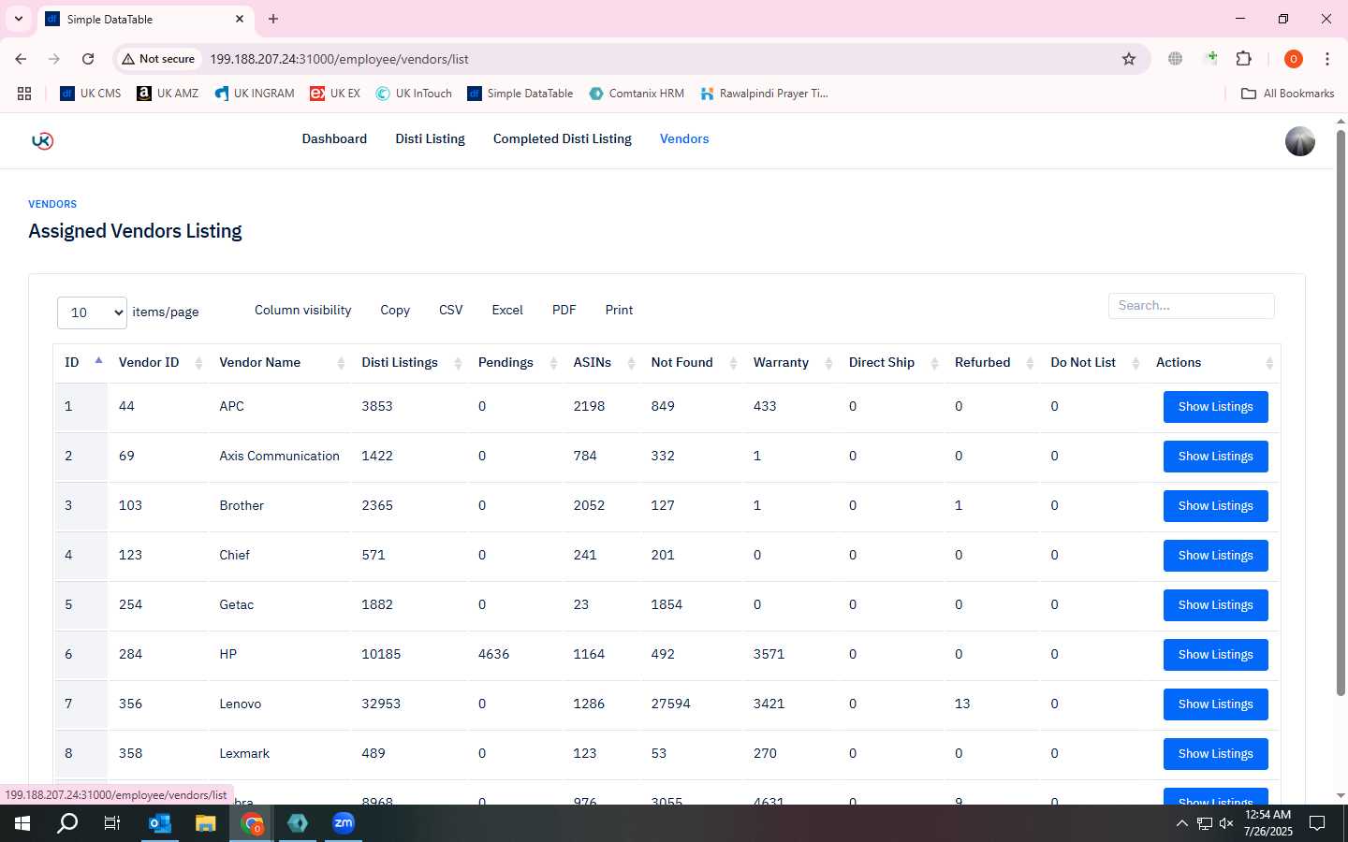Open the Chrome three-dot menu
Viewport: 1348px width, 842px height.
click(1327, 59)
